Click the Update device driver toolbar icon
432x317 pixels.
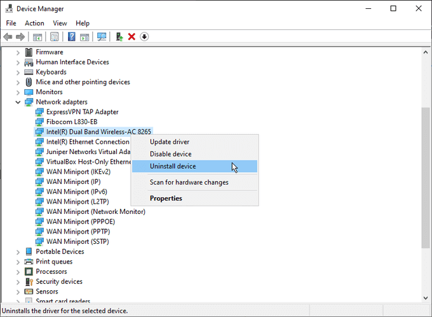click(119, 37)
